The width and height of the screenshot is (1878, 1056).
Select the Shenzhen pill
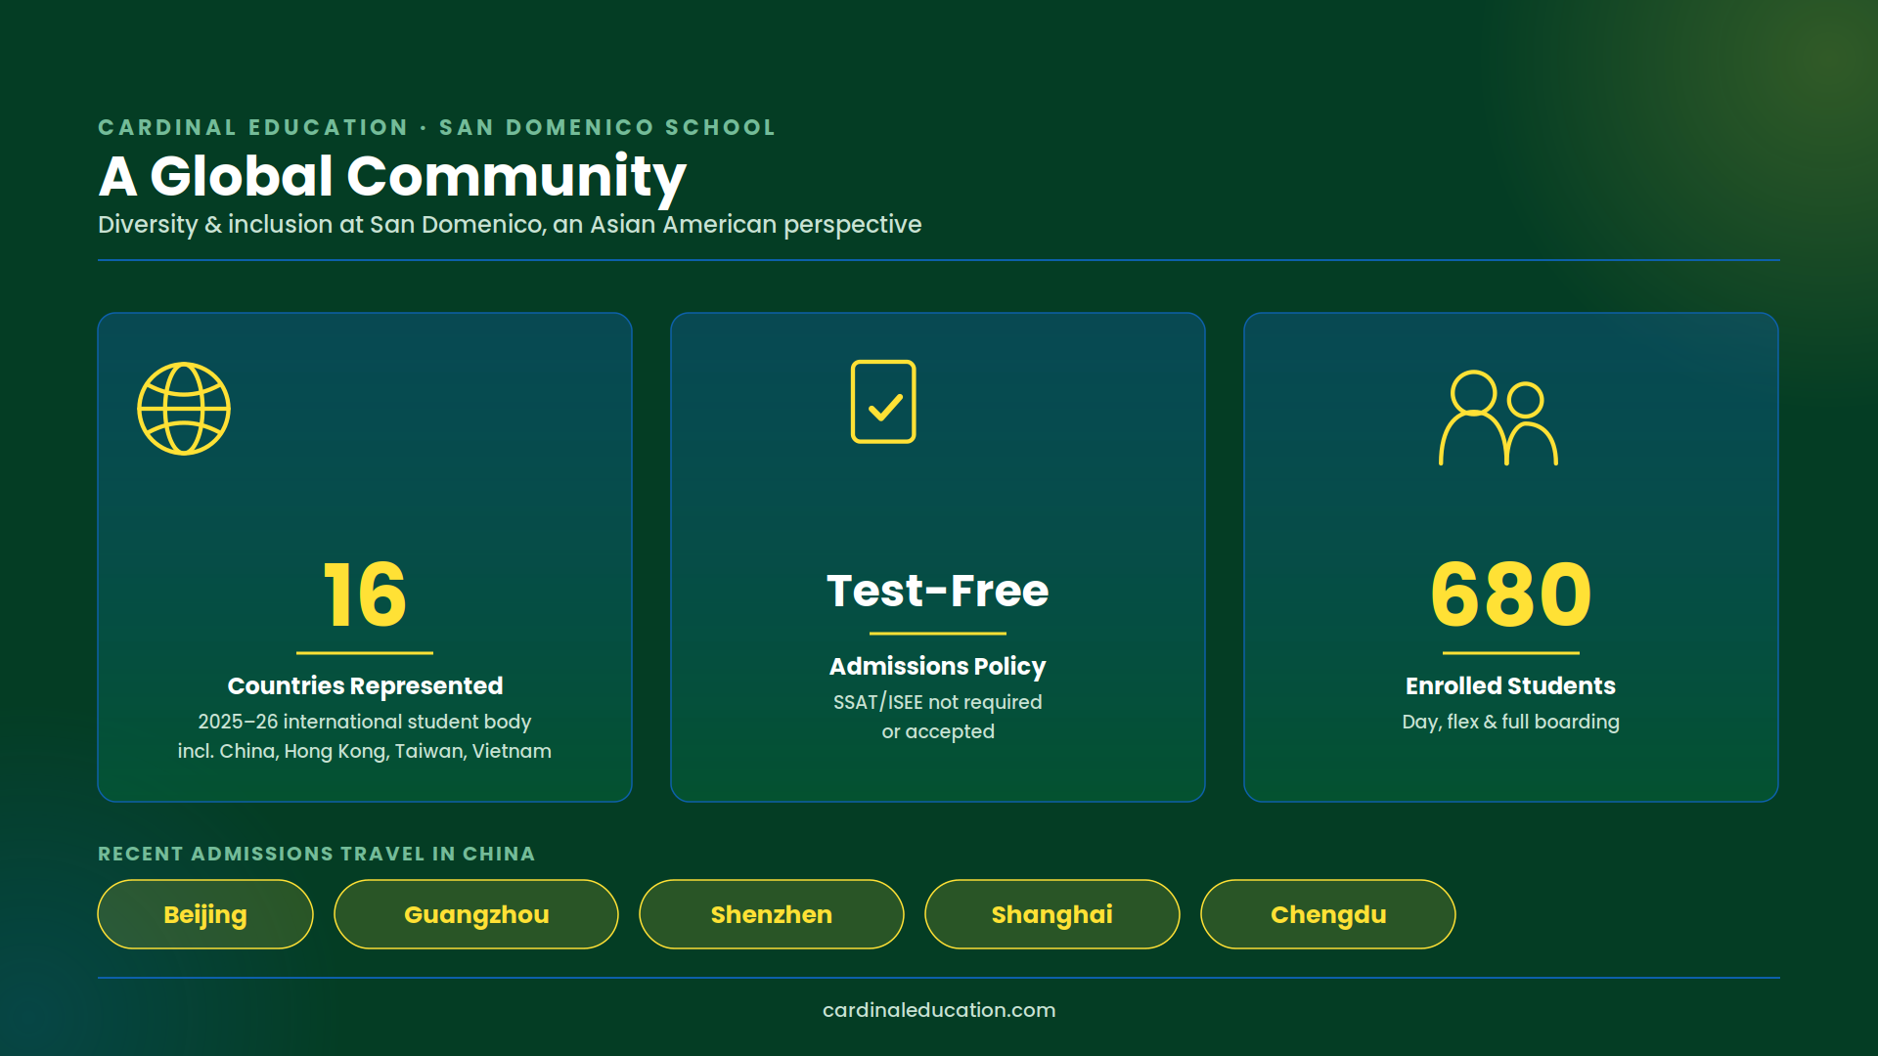click(772, 914)
